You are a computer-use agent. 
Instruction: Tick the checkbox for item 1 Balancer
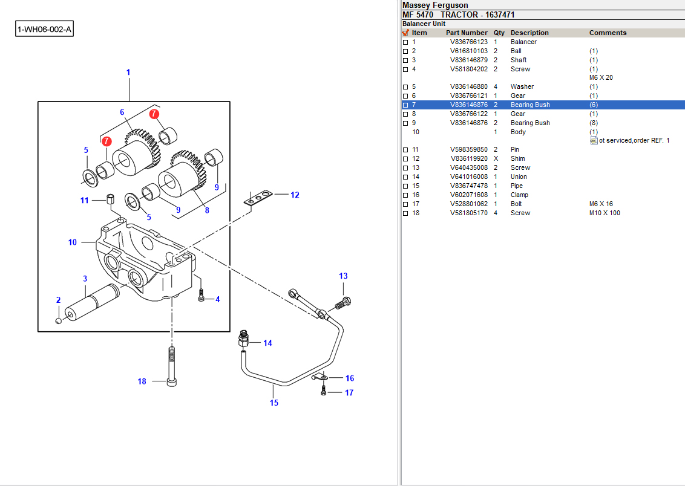coord(405,42)
